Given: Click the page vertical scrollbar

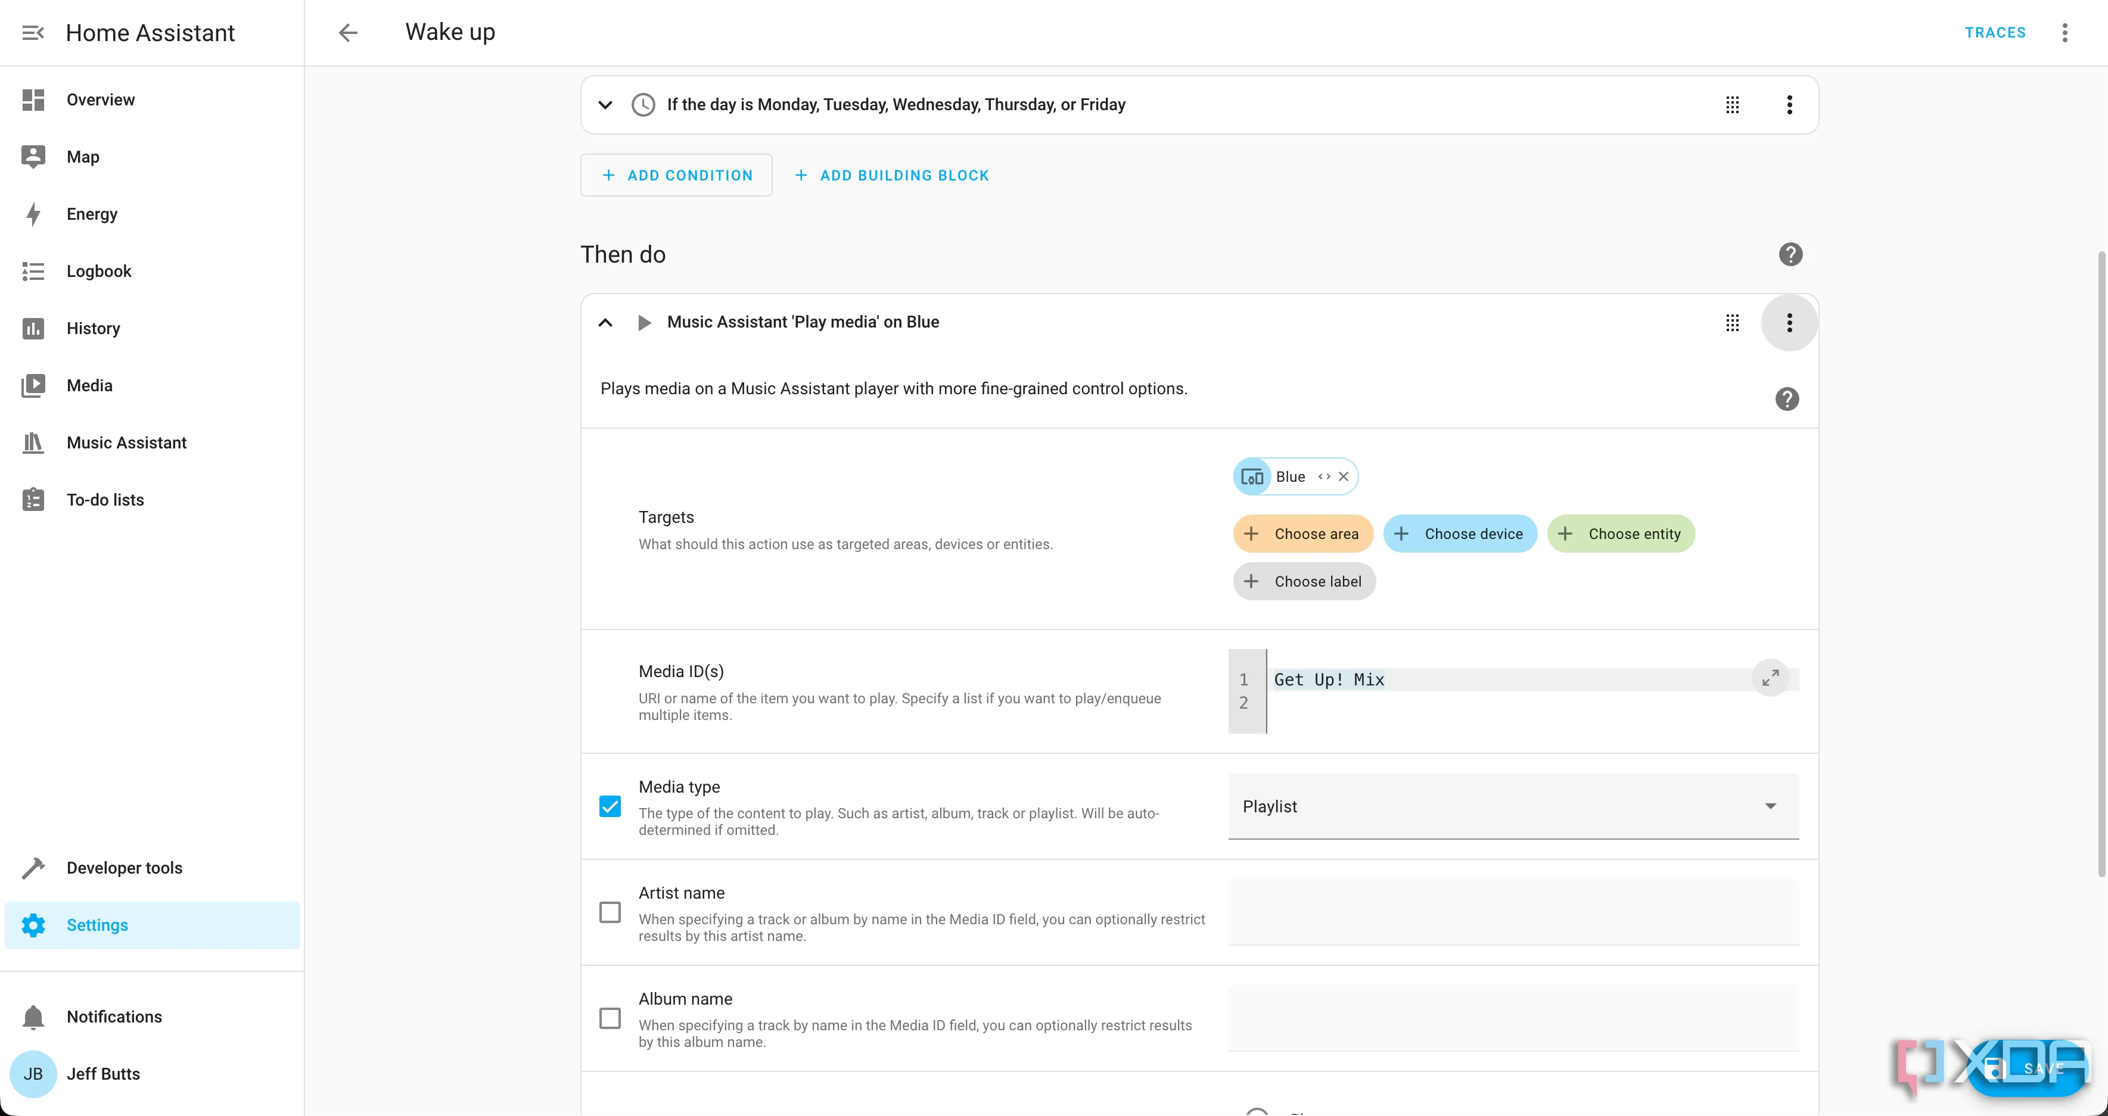Looking at the screenshot, I should point(2101,565).
